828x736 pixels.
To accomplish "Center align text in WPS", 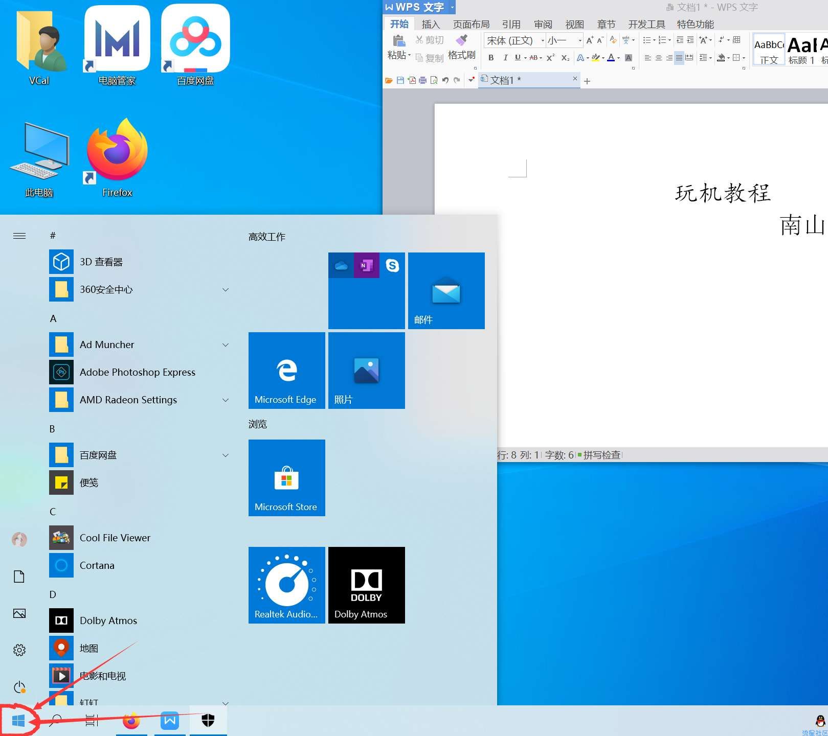I will 659,58.
